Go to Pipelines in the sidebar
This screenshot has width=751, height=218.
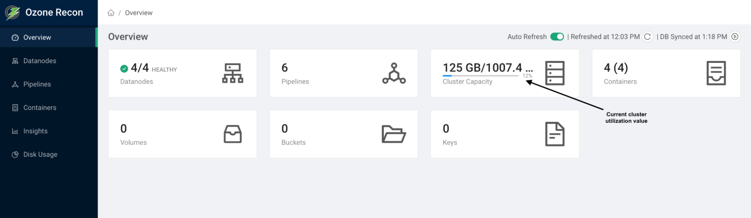click(x=37, y=84)
